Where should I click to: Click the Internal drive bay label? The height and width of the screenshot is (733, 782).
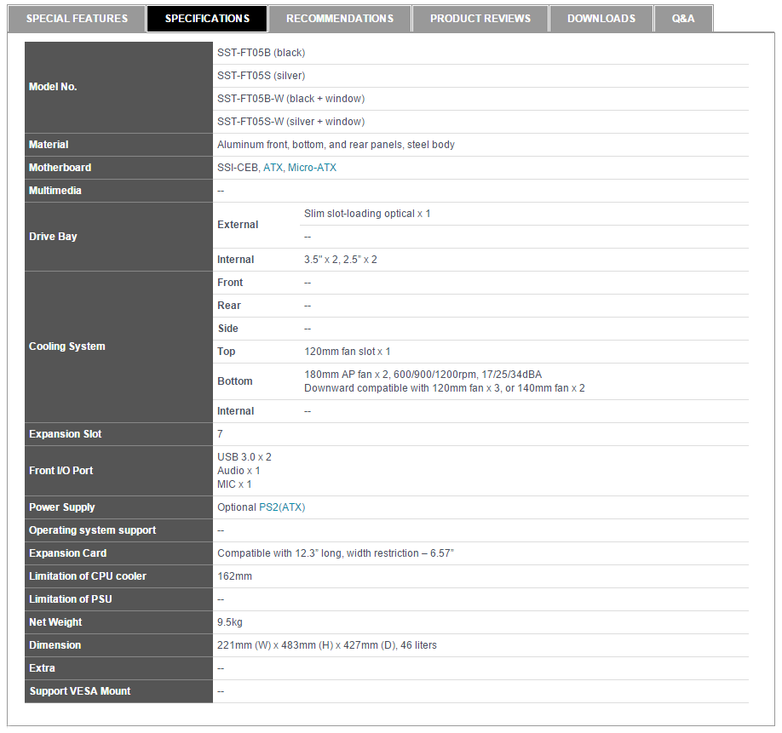[x=236, y=260]
